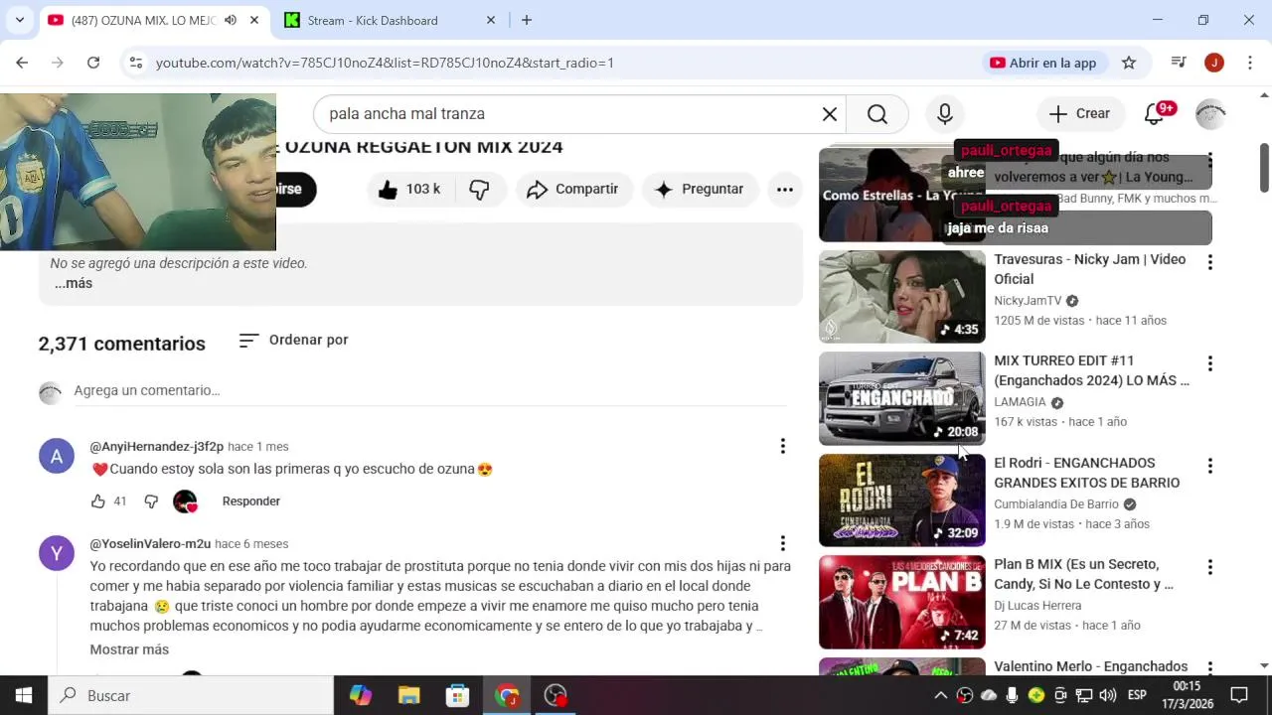
Task: Open Travesuras video thumbnail
Action: pyautogui.click(x=902, y=297)
